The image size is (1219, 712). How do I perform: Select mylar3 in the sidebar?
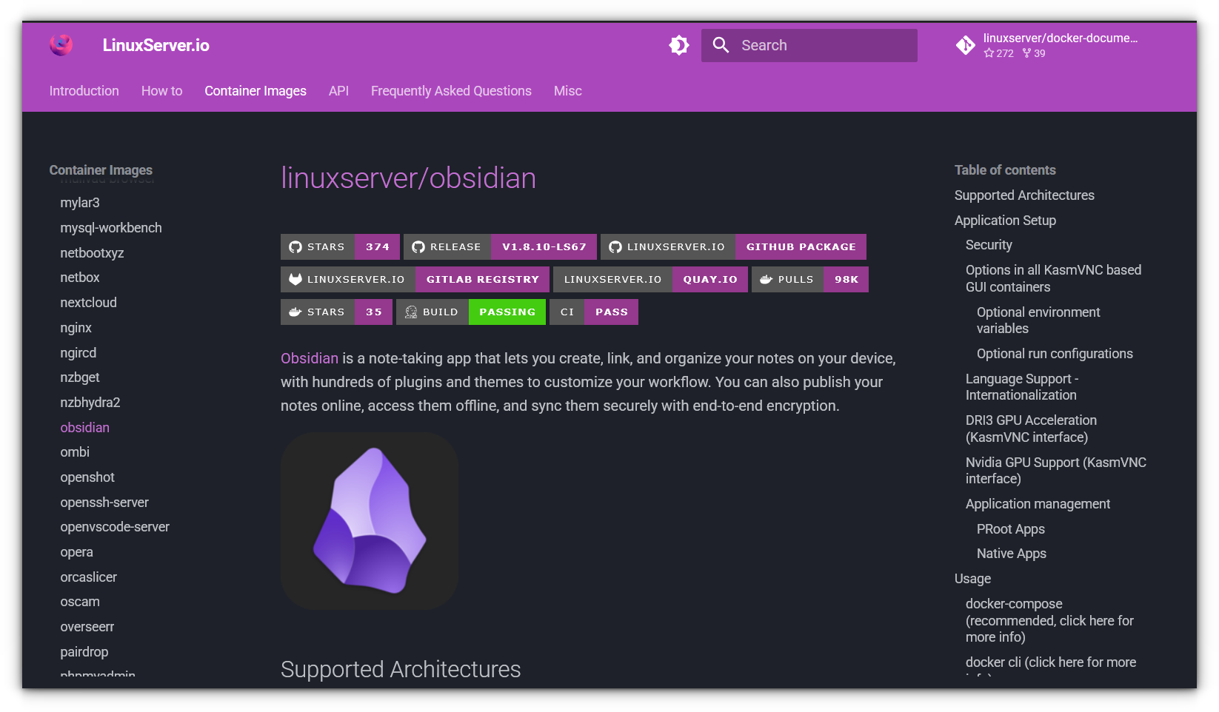pyautogui.click(x=80, y=203)
